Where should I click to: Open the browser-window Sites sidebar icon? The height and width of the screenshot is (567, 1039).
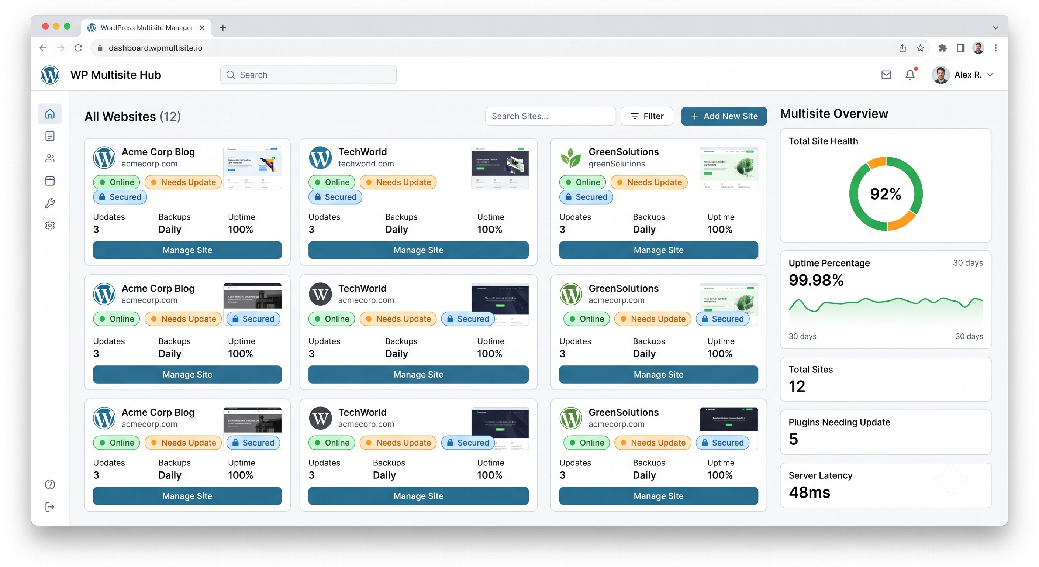coord(50,181)
